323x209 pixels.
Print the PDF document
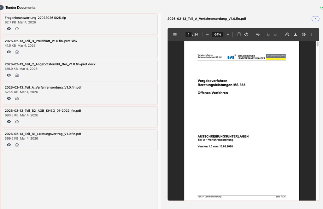pos(303,34)
